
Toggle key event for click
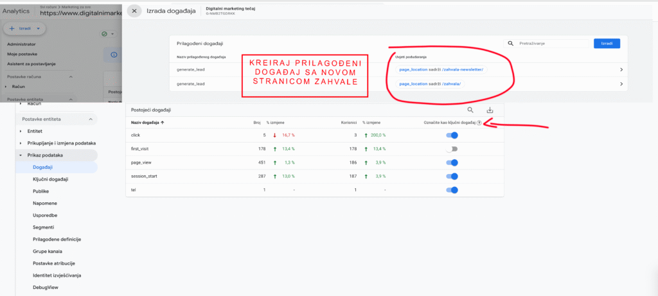452,135
